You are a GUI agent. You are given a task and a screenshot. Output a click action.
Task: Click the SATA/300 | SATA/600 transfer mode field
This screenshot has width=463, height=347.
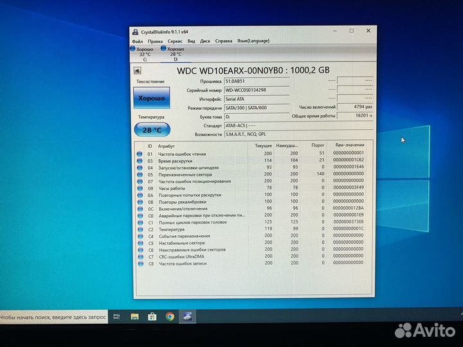click(257, 108)
